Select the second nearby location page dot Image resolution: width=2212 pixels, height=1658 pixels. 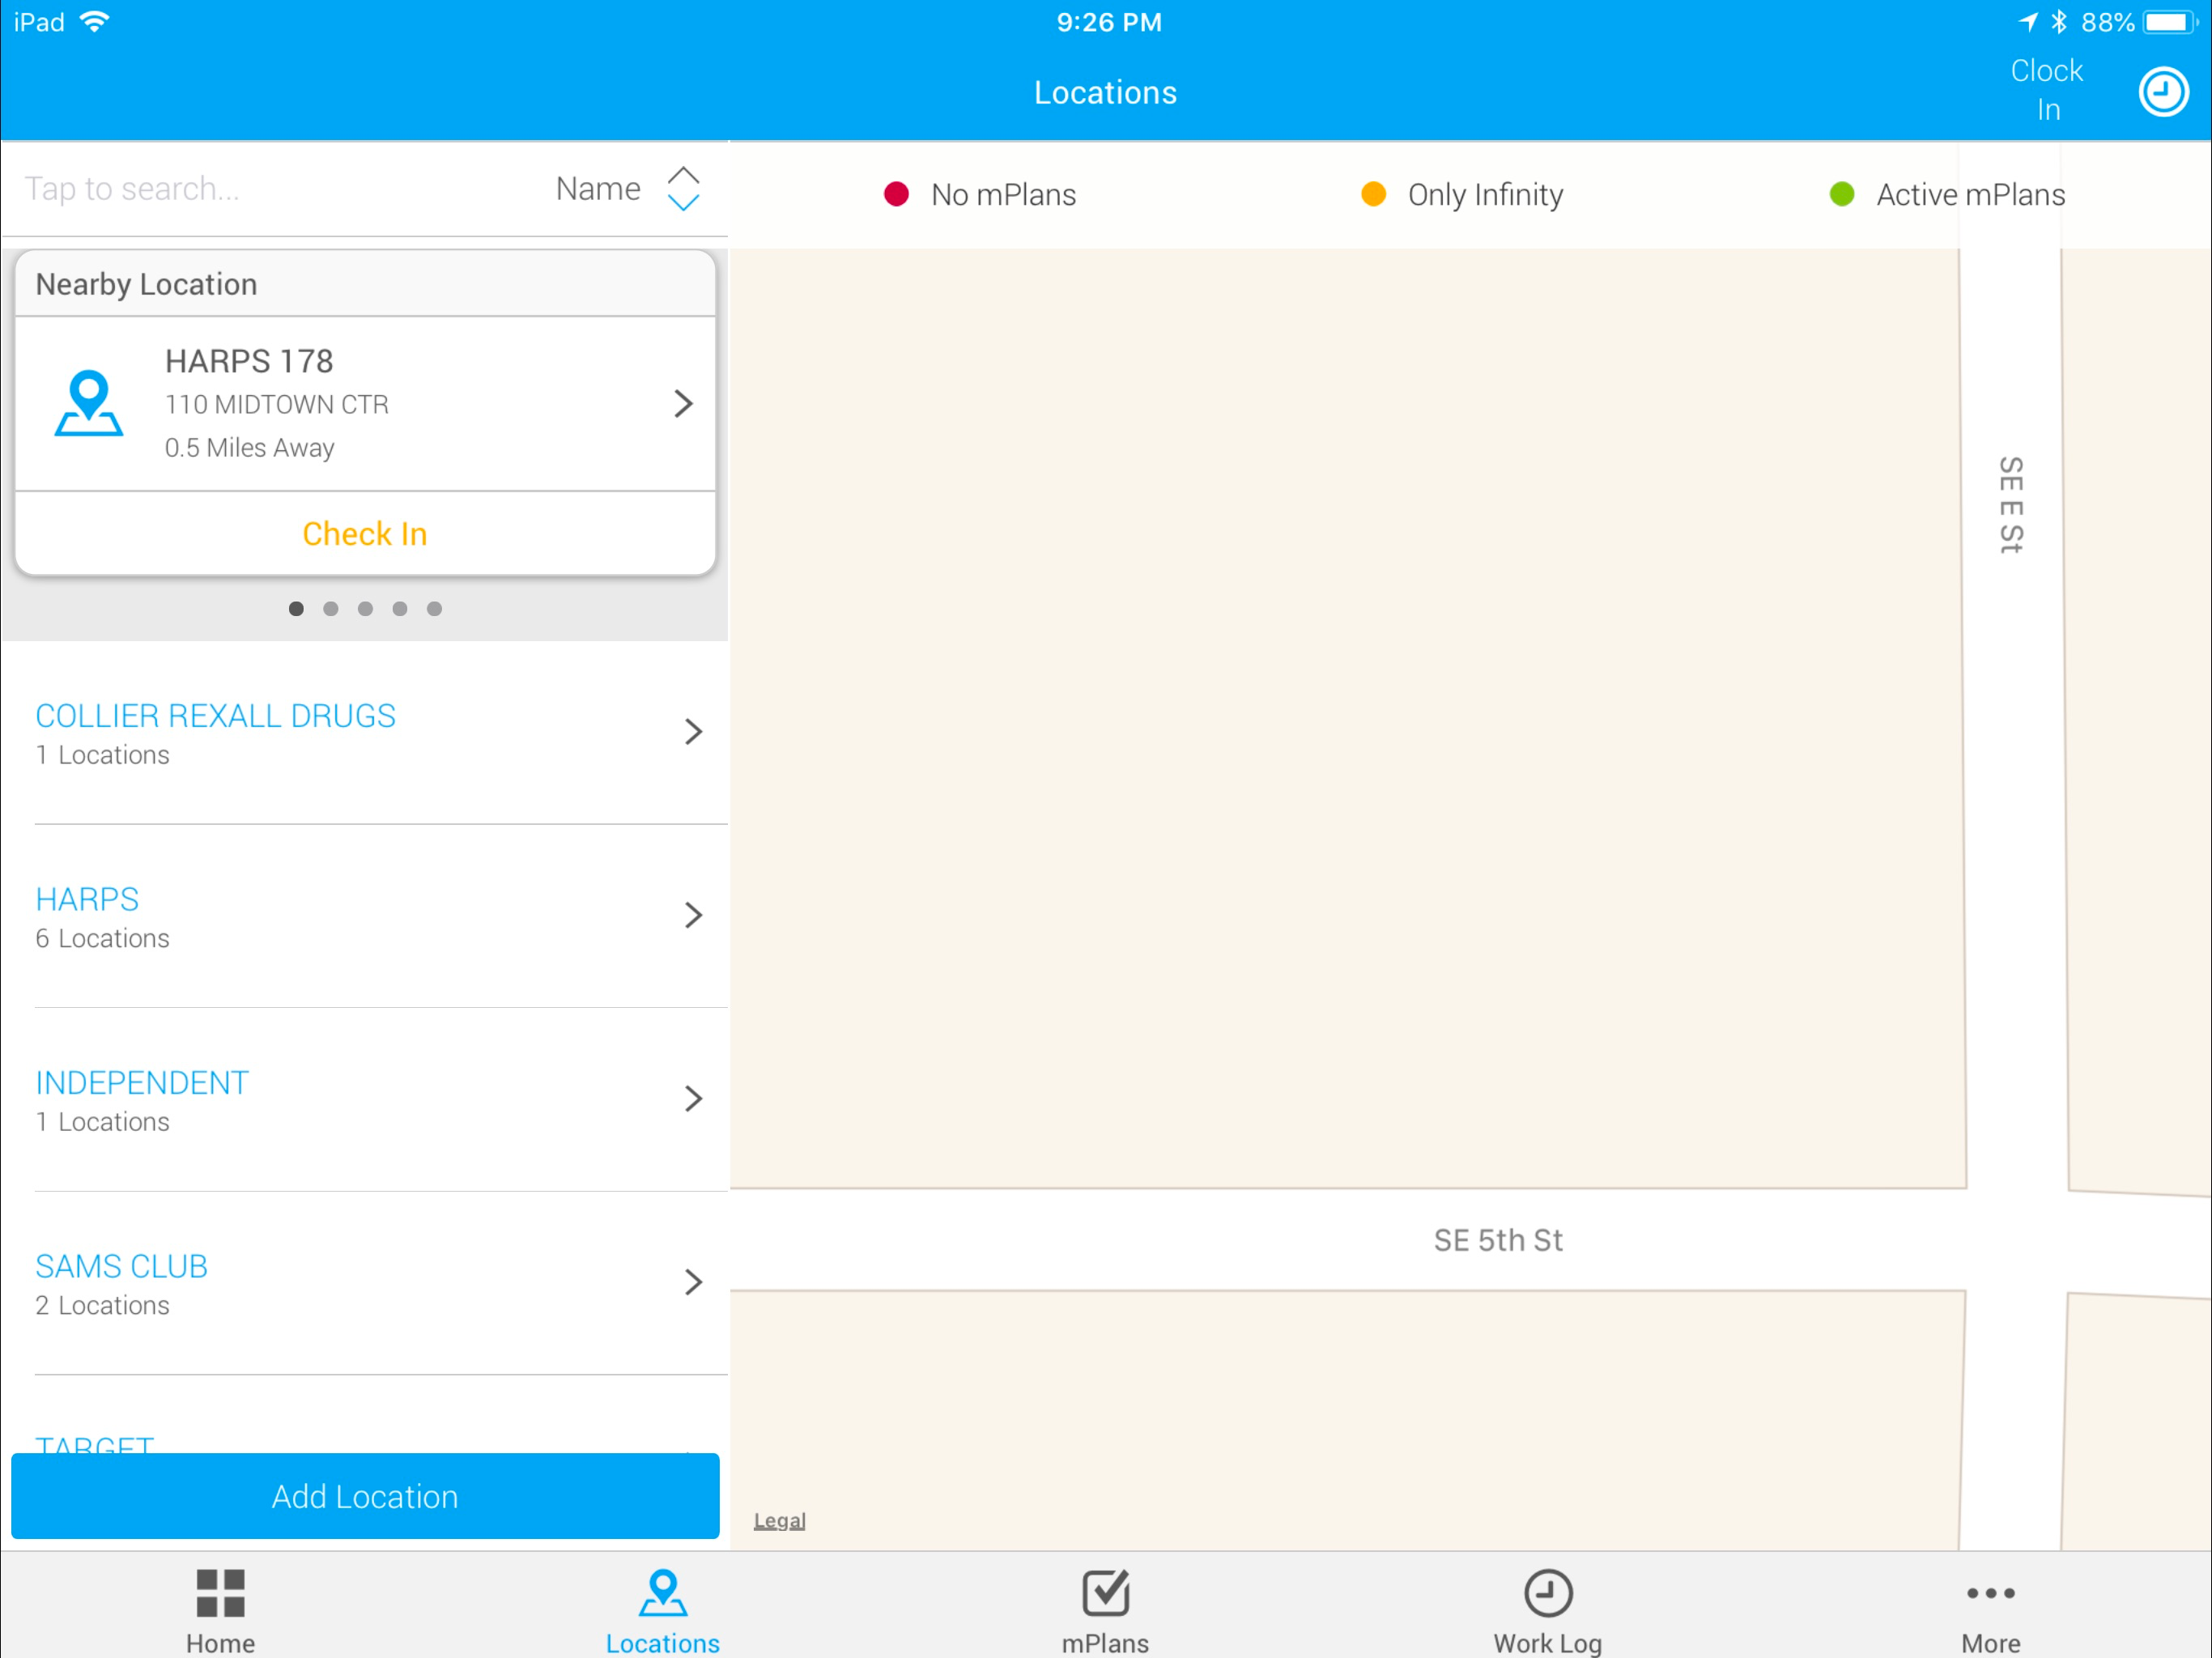click(x=331, y=609)
